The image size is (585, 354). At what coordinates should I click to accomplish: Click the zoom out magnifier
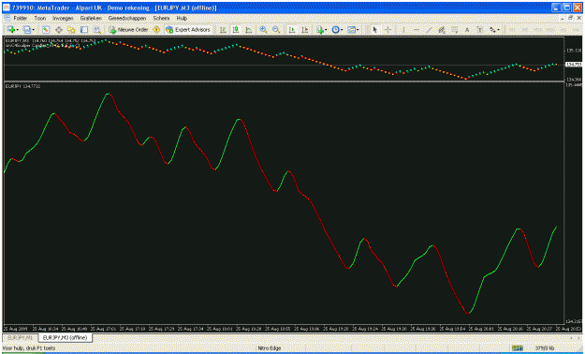coord(276,30)
